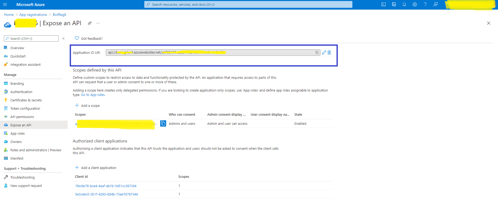Click the scopes count for 1fec8e78 client
This screenshot has height=210, width=498.
click(179, 186)
